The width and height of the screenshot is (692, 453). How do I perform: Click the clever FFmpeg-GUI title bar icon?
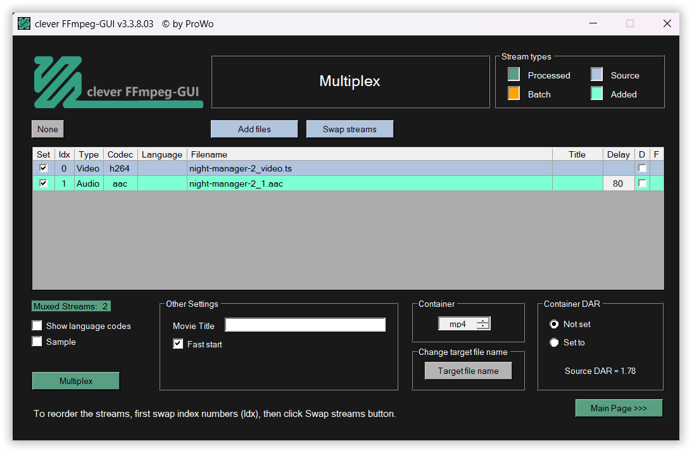[x=24, y=23]
